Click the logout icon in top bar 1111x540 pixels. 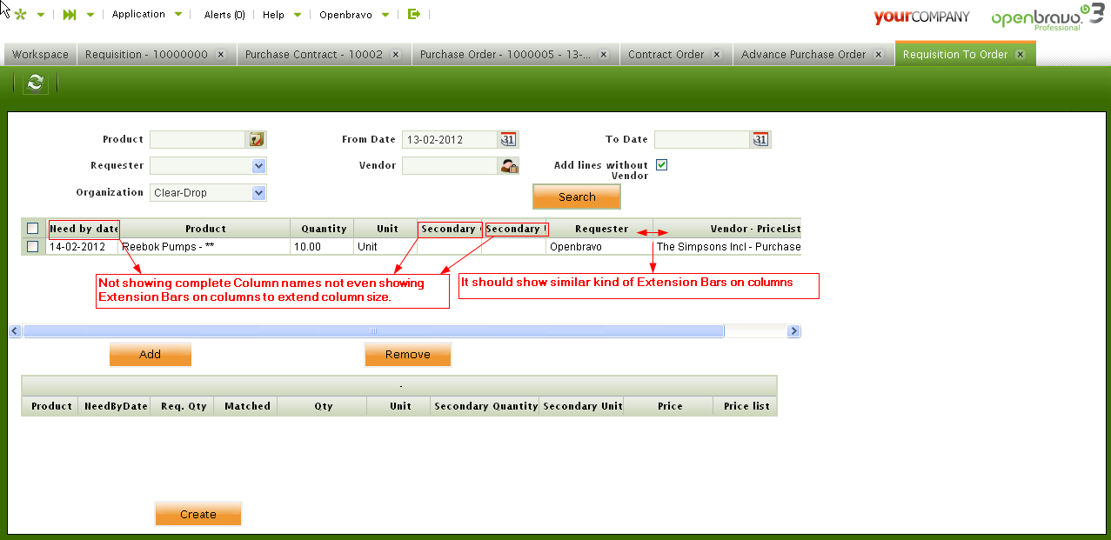(414, 14)
